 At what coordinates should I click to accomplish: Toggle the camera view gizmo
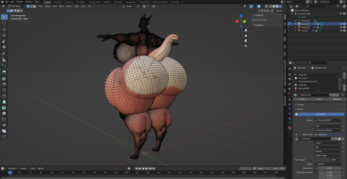246,41
